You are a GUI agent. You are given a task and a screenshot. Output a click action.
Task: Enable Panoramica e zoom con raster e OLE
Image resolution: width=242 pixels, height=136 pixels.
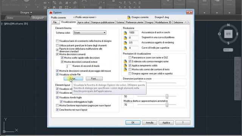pos(130,57)
